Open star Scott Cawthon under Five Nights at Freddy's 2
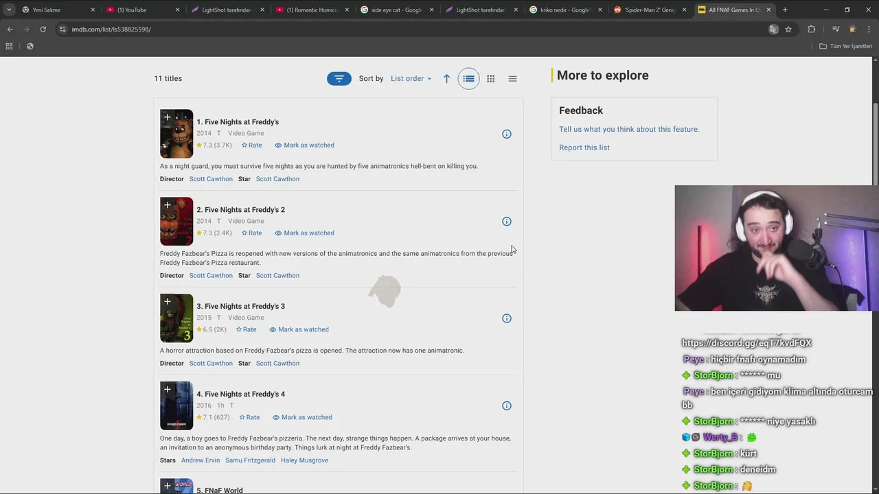This screenshot has width=879, height=494. point(277,276)
